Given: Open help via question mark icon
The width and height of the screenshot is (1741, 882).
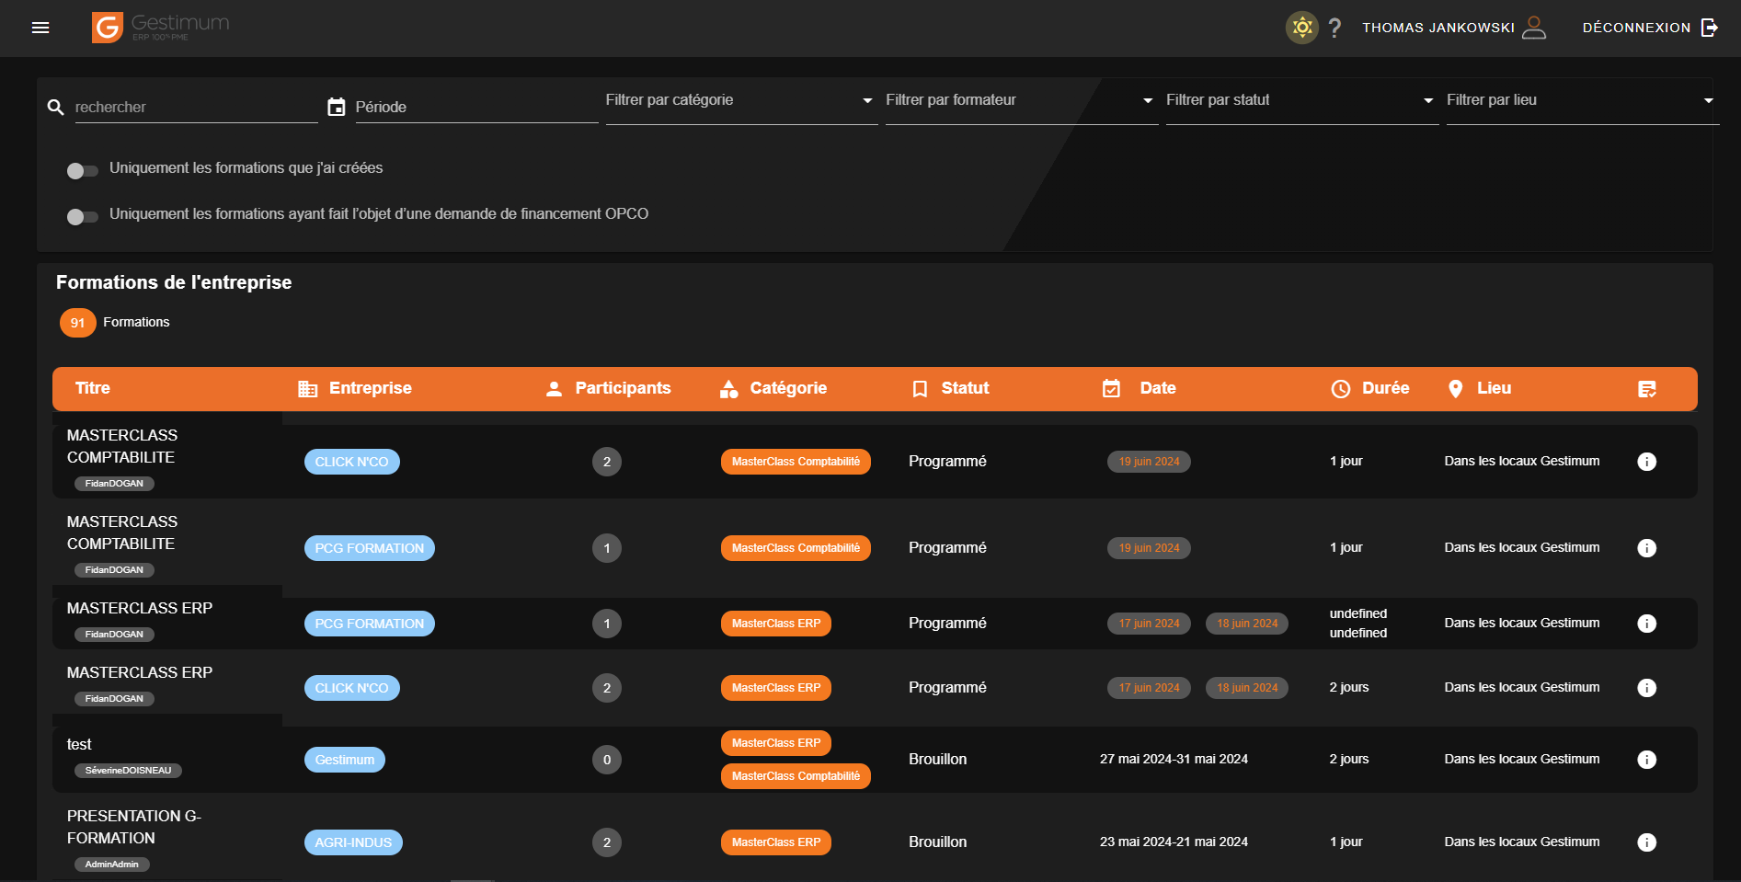Looking at the screenshot, I should point(1334,28).
